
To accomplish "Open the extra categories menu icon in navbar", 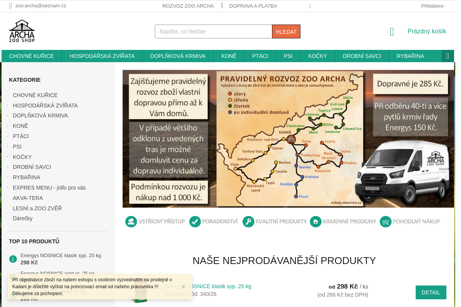I will 448,56.
